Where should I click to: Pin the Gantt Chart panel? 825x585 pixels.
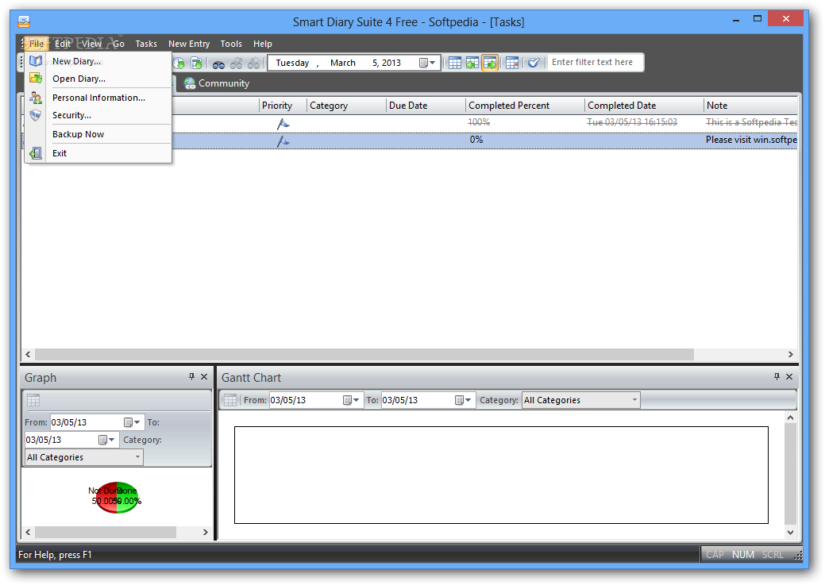777,377
